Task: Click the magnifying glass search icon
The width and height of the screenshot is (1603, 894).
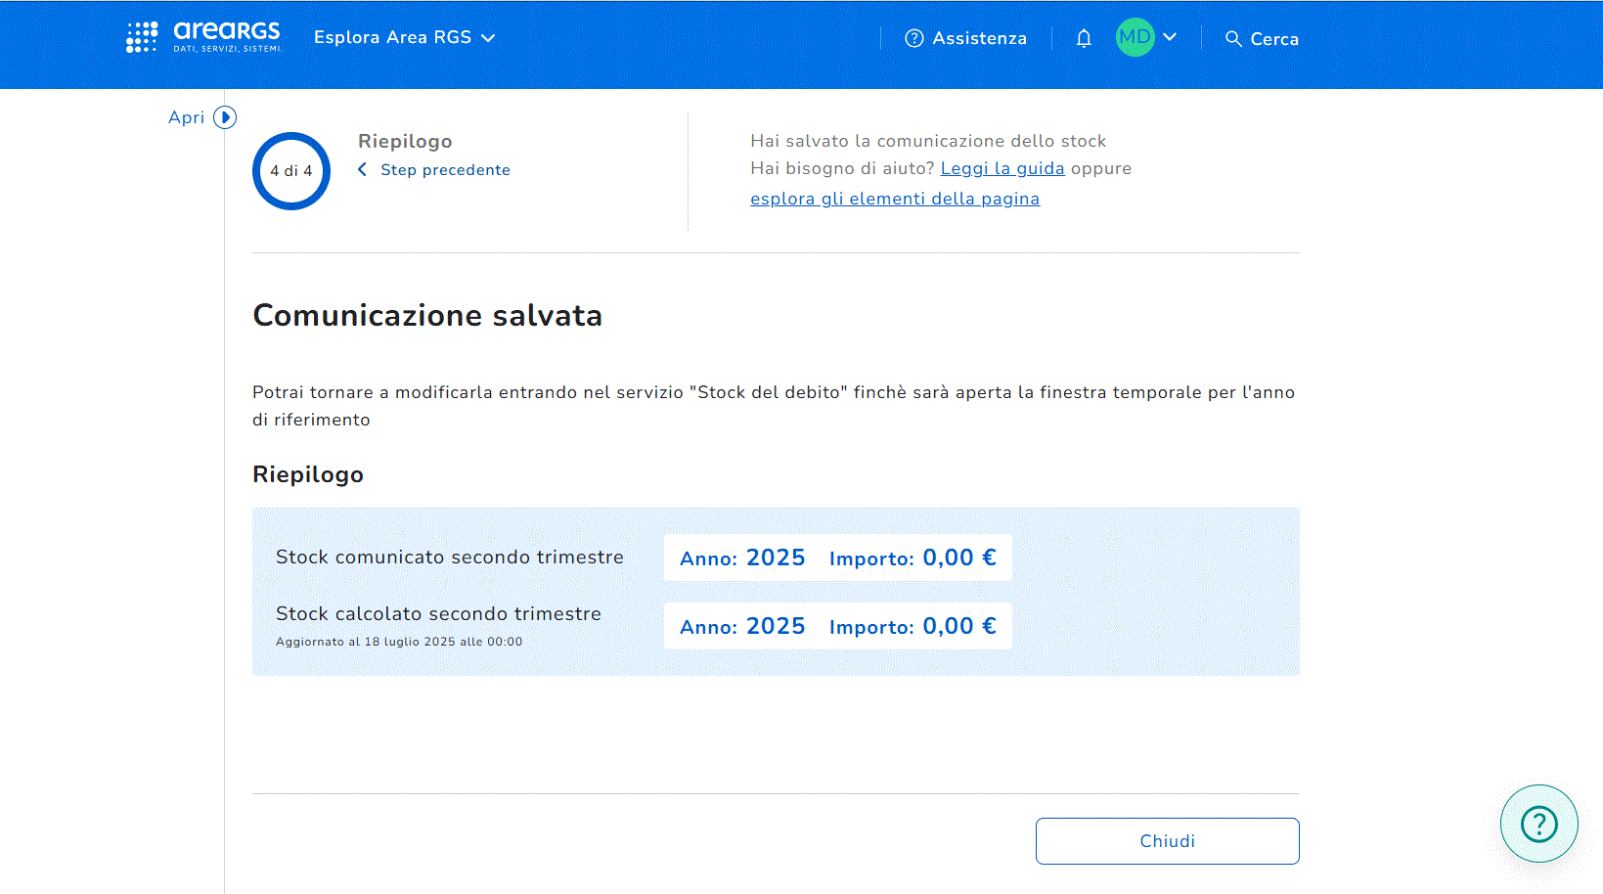Action: point(1233,39)
